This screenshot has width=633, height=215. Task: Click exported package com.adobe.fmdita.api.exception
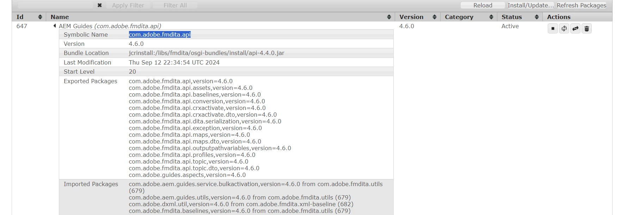tap(195, 128)
